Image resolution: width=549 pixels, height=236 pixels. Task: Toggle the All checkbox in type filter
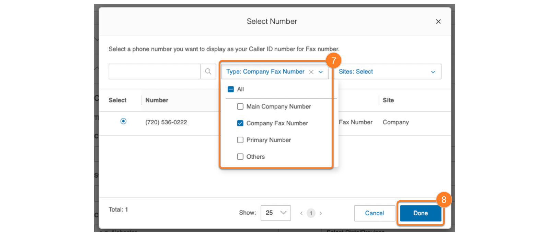tap(231, 89)
